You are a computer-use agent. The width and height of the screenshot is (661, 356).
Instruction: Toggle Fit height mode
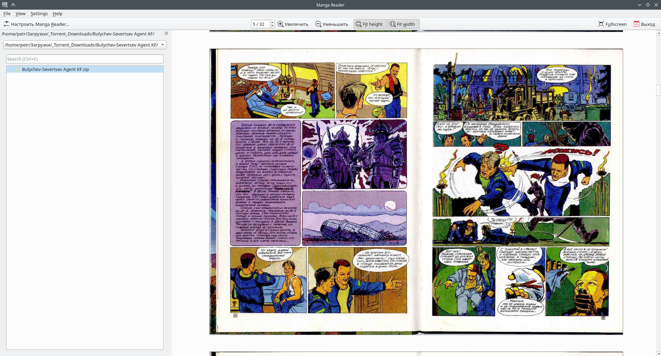[x=370, y=24]
